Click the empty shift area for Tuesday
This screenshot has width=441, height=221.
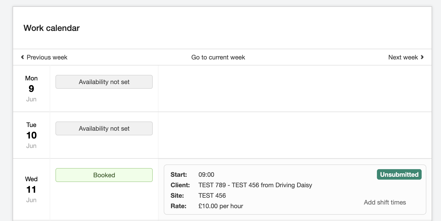[295, 135]
